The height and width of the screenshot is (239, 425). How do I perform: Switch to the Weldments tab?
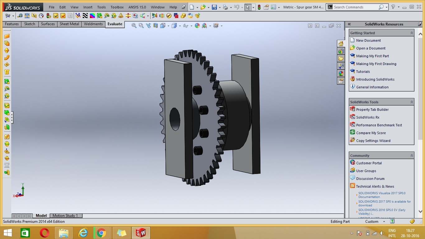tap(93, 24)
